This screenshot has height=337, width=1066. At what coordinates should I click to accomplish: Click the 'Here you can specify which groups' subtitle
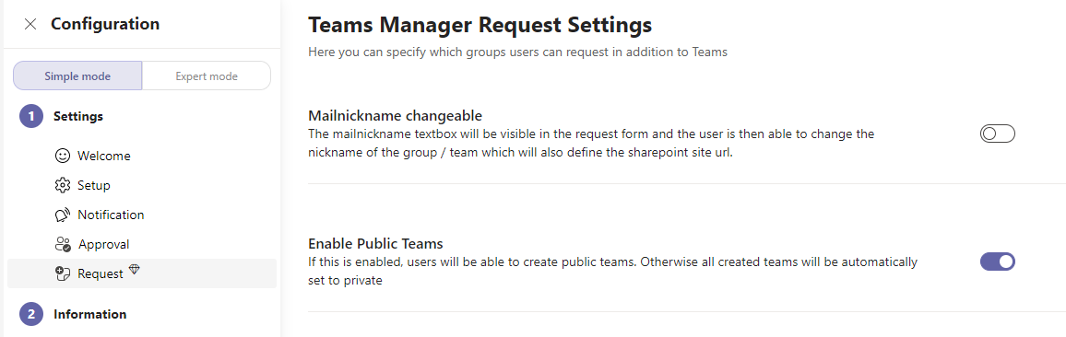[x=517, y=52]
